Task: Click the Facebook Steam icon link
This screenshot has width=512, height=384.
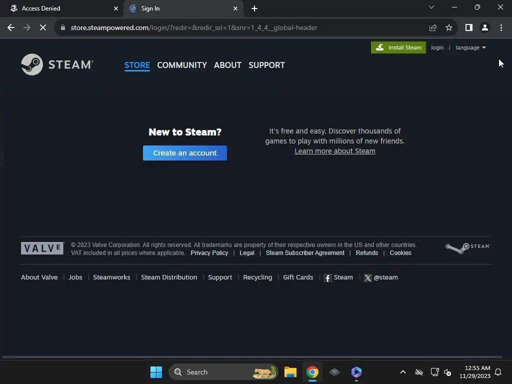Action: click(338, 277)
